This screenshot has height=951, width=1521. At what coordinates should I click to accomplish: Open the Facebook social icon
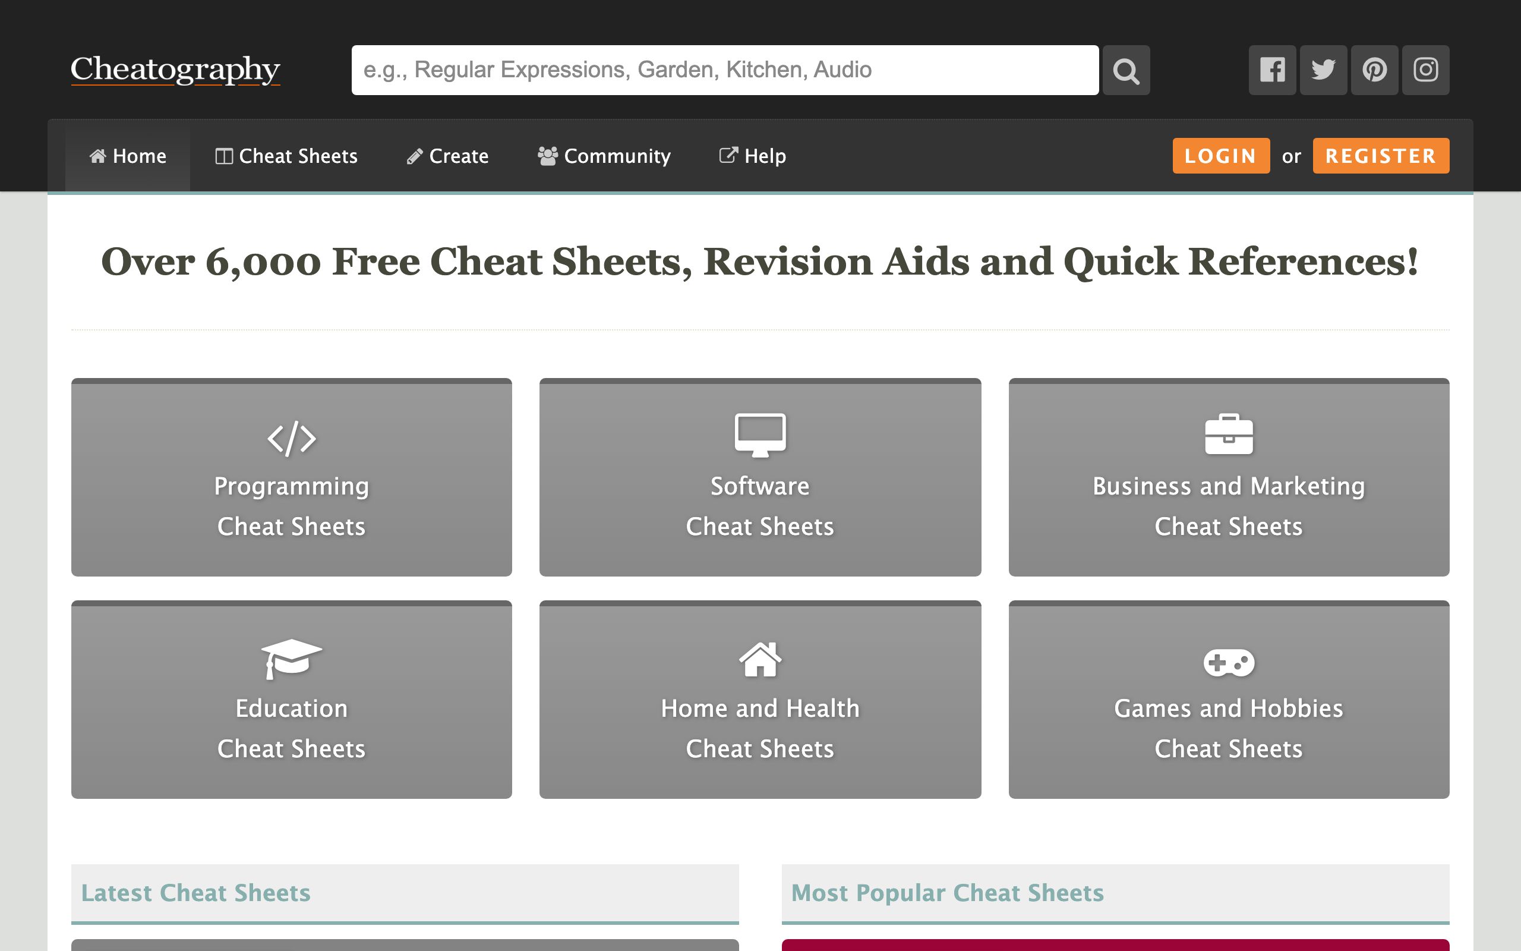tap(1272, 70)
